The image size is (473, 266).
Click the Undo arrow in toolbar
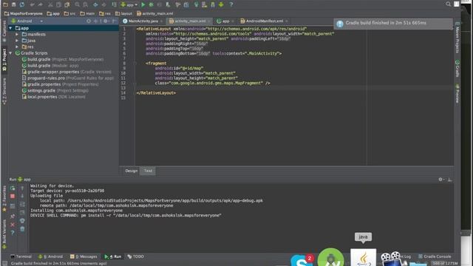[32, 4]
